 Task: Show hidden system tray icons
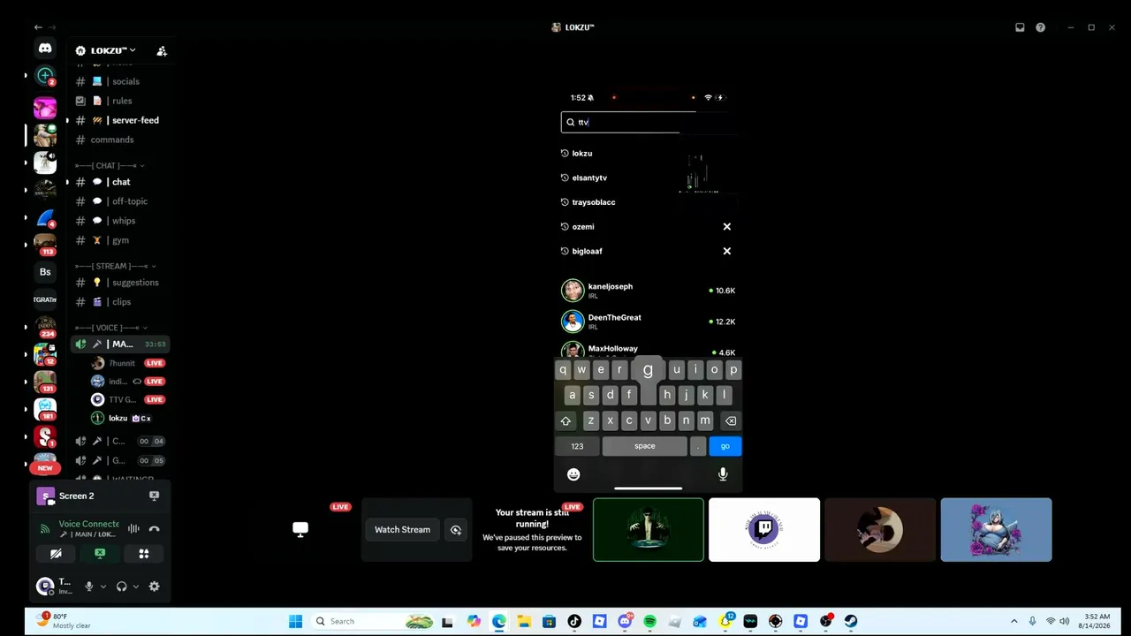click(x=1013, y=621)
